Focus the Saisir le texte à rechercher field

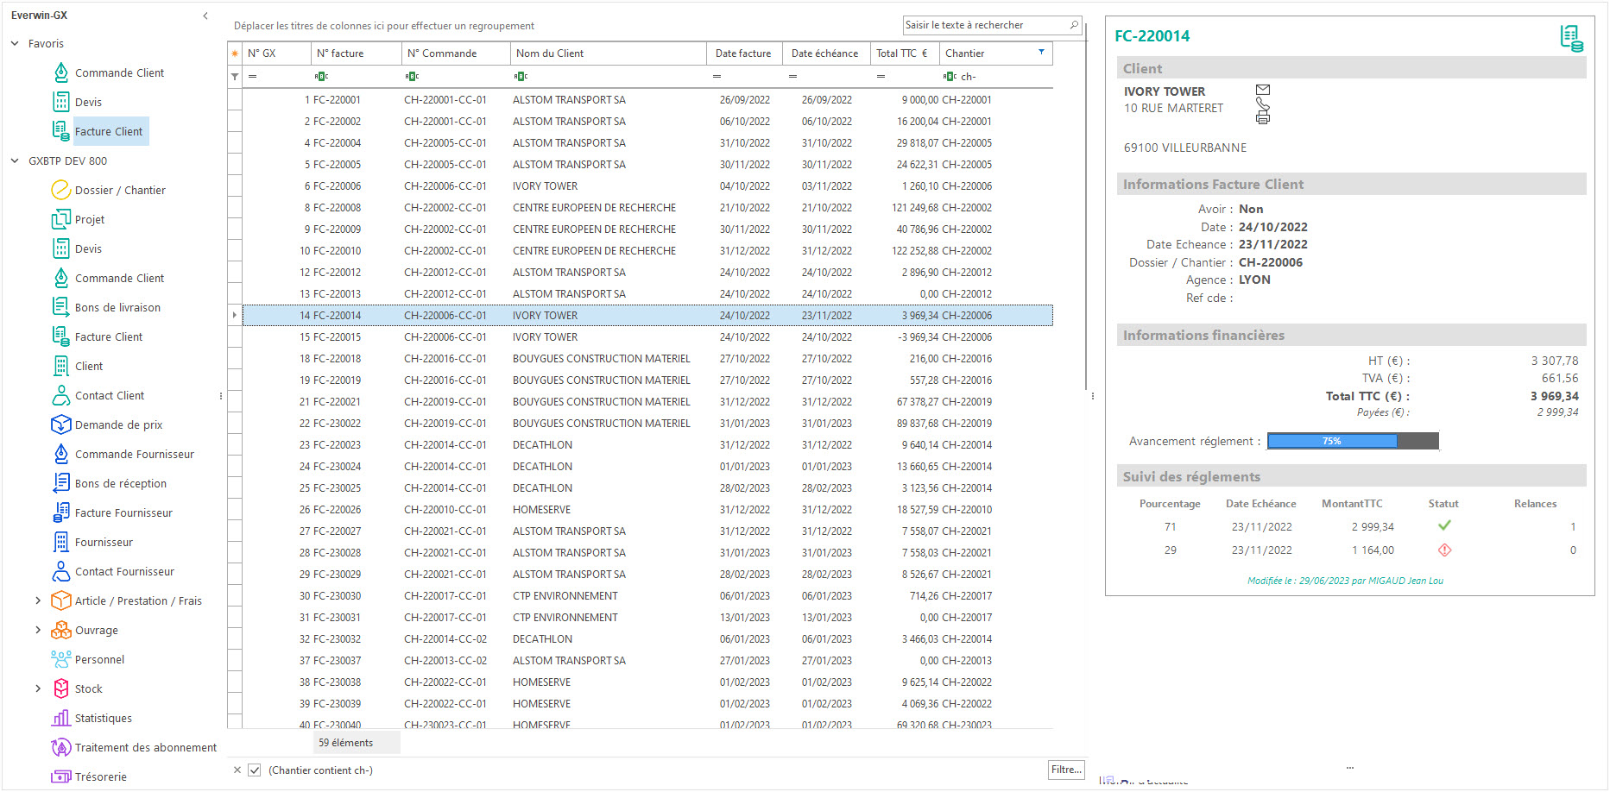(985, 25)
